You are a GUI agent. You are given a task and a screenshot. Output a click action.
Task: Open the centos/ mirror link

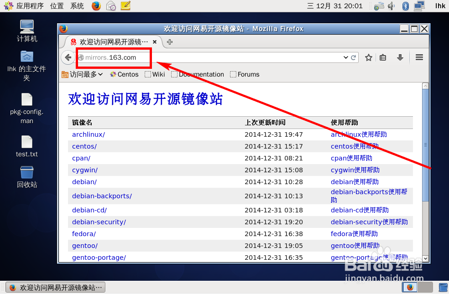pos(84,146)
